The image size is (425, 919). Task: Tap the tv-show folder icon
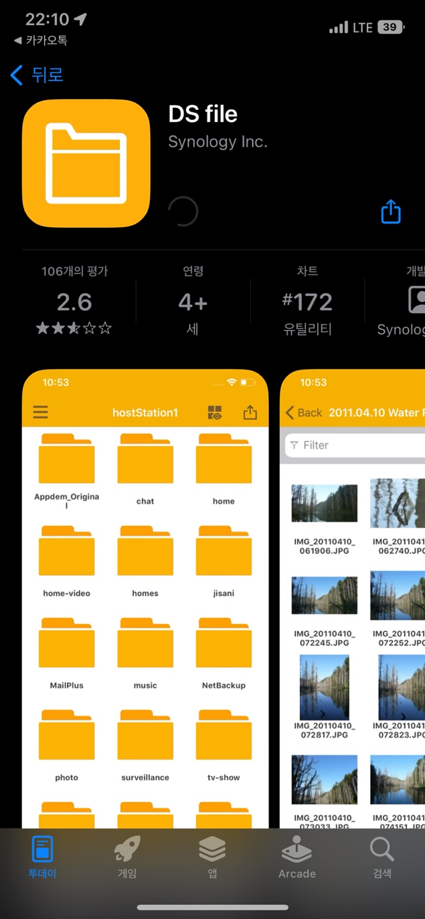pyautogui.click(x=224, y=735)
